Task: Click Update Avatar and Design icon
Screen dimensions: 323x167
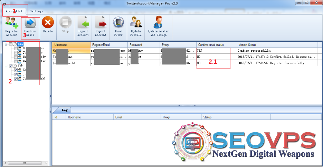Action: pos(158,22)
